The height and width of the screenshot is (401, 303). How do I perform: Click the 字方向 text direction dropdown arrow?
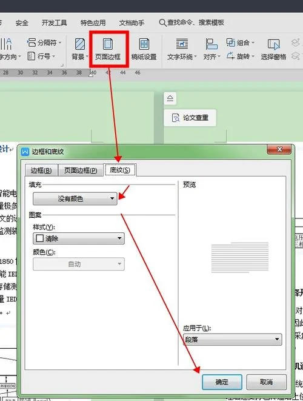coord(19,56)
